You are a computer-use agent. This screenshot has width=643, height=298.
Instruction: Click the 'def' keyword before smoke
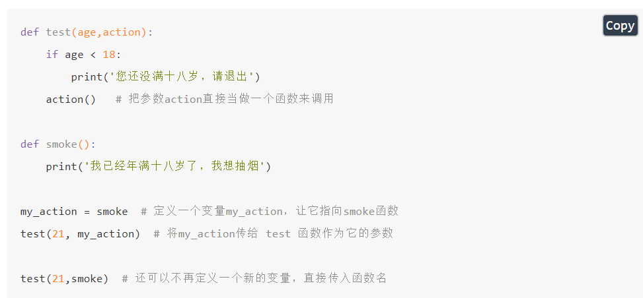[30, 144]
